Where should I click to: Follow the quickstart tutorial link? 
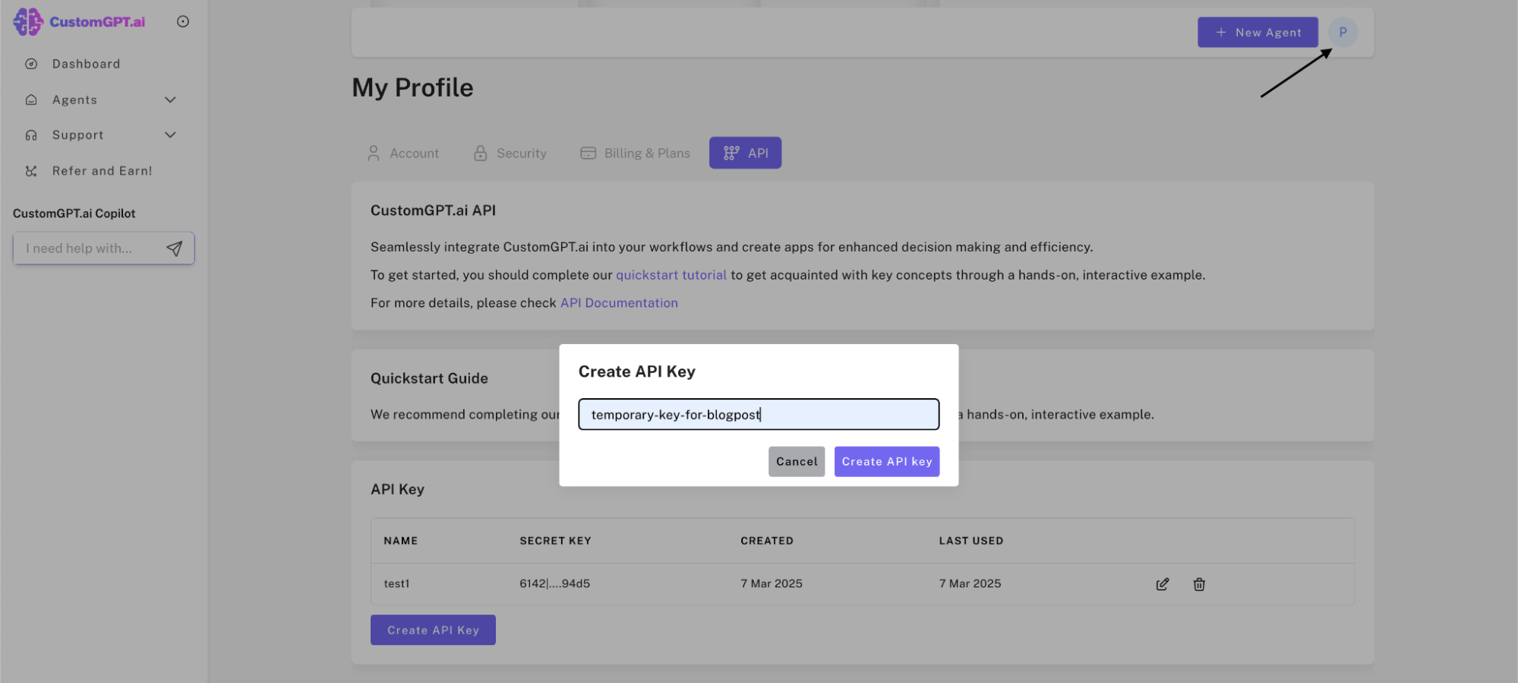(671, 275)
